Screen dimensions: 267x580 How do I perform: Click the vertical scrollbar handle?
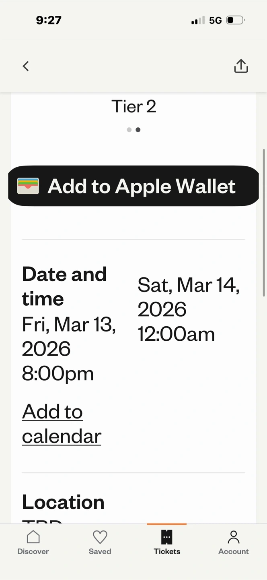(x=264, y=222)
